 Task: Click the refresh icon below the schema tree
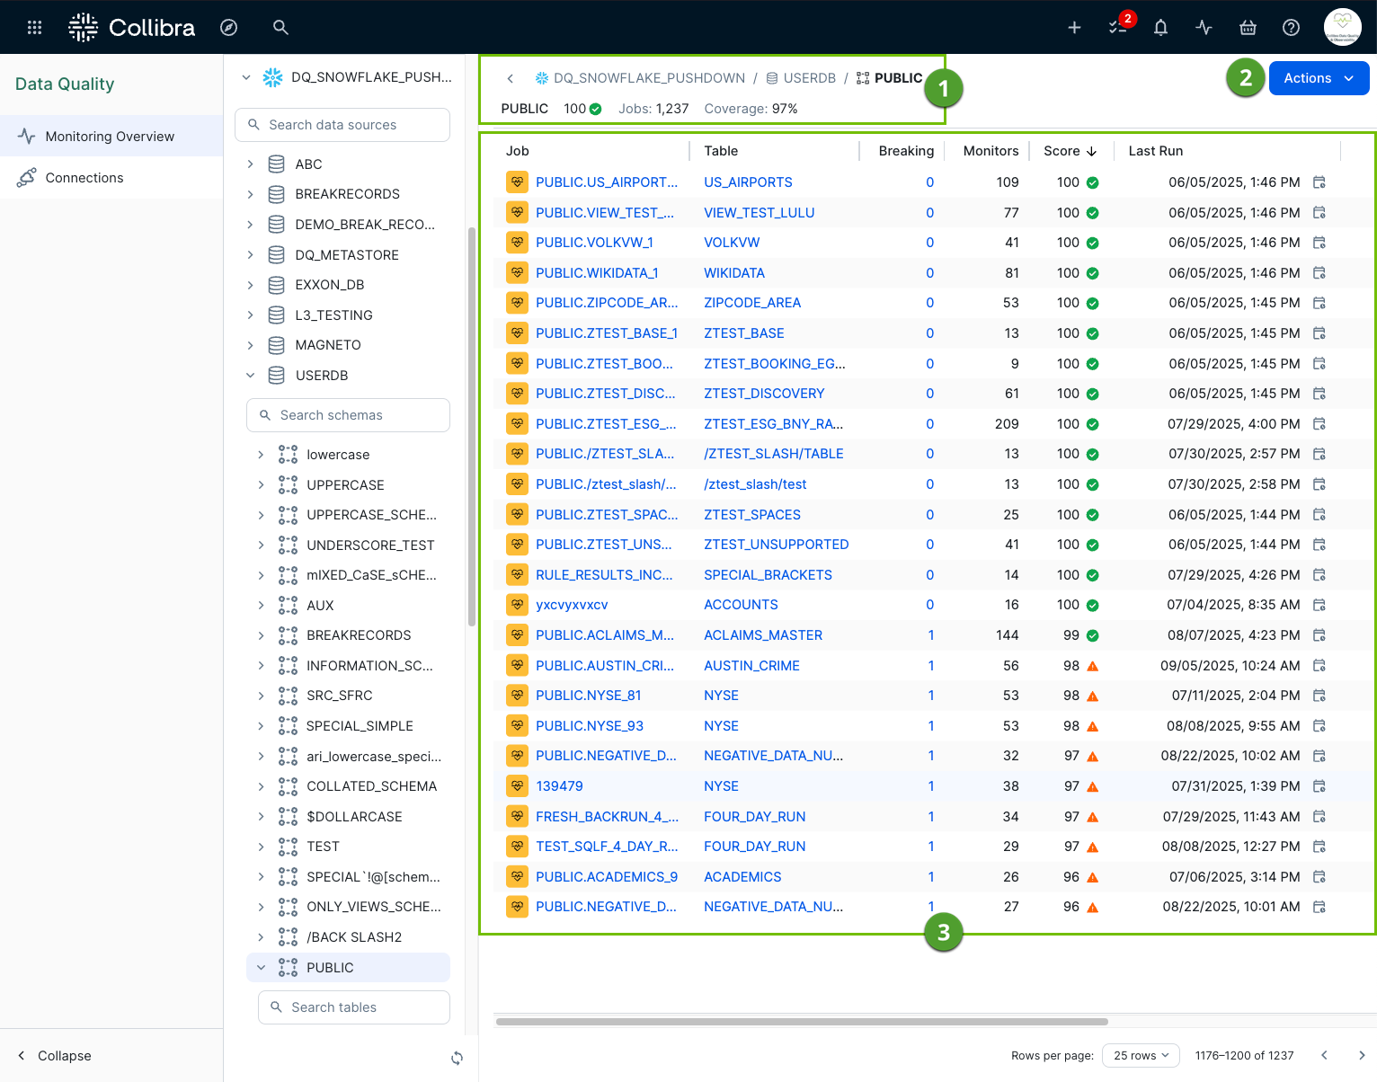(457, 1058)
